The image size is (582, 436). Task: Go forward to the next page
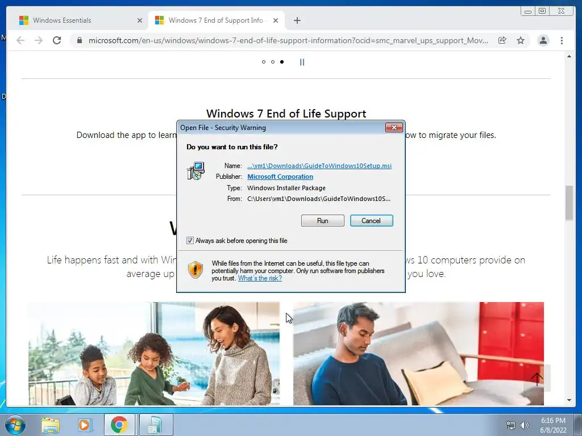39,40
